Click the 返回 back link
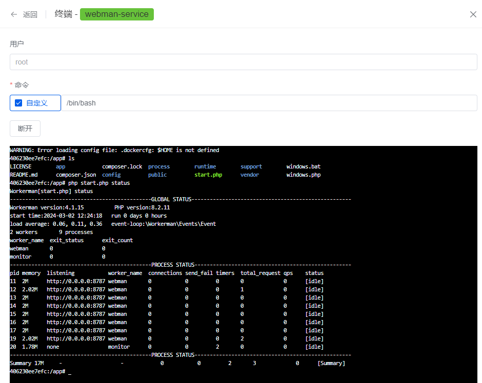 coord(30,14)
